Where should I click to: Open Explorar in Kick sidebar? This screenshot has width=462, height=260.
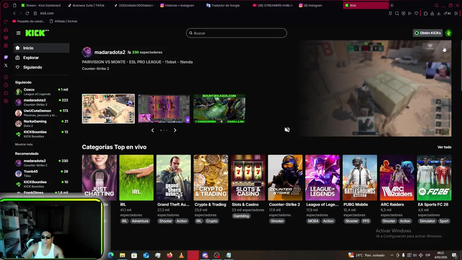[42, 57]
